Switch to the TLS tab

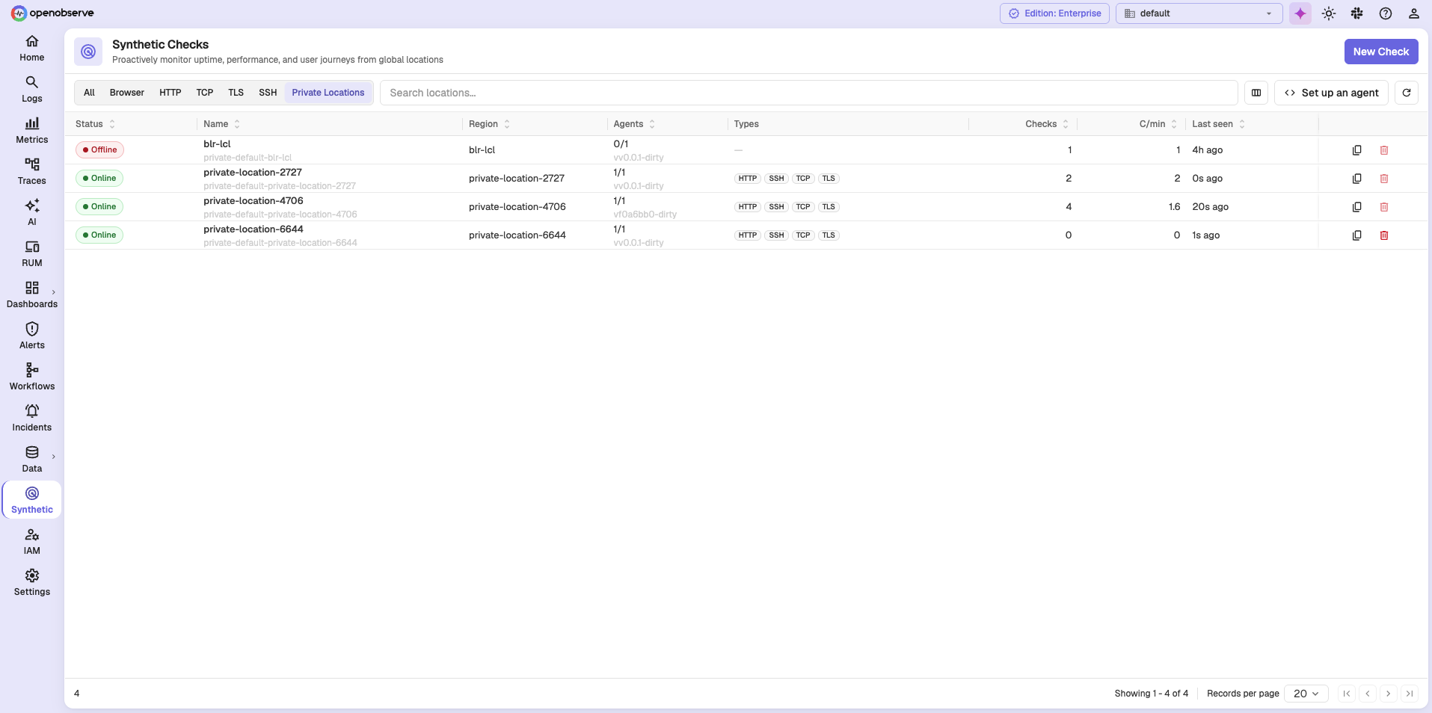coord(236,93)
